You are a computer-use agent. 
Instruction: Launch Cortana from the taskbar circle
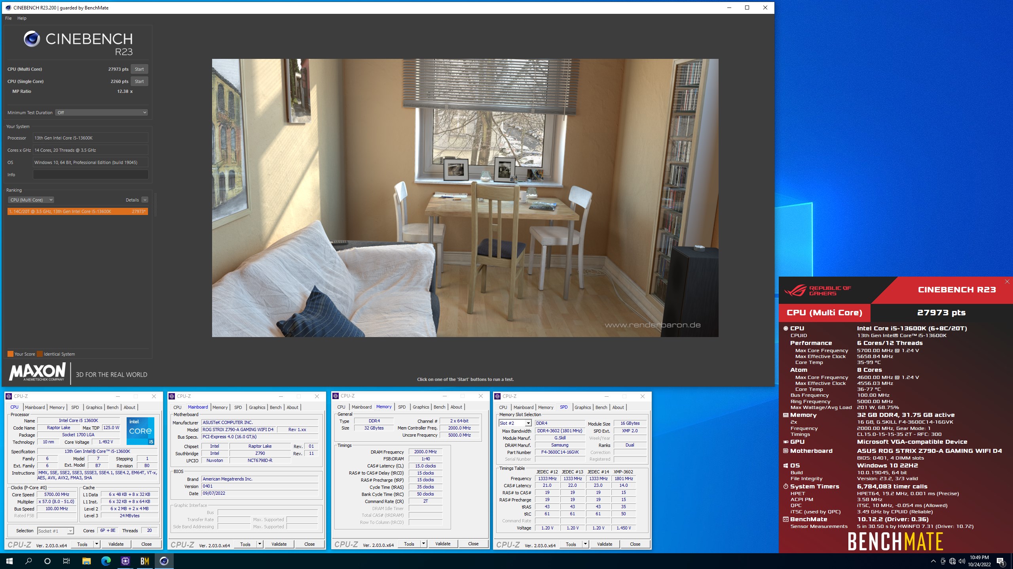click(47, 561)
